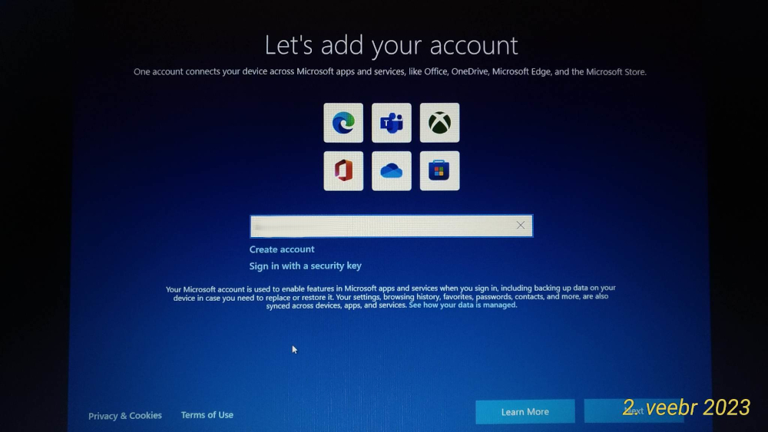Open the Create account link
The height and width of the screenshot is (432, 768).
(282, 249)
